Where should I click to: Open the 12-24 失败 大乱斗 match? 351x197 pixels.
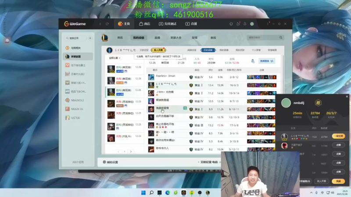(124, 138)
